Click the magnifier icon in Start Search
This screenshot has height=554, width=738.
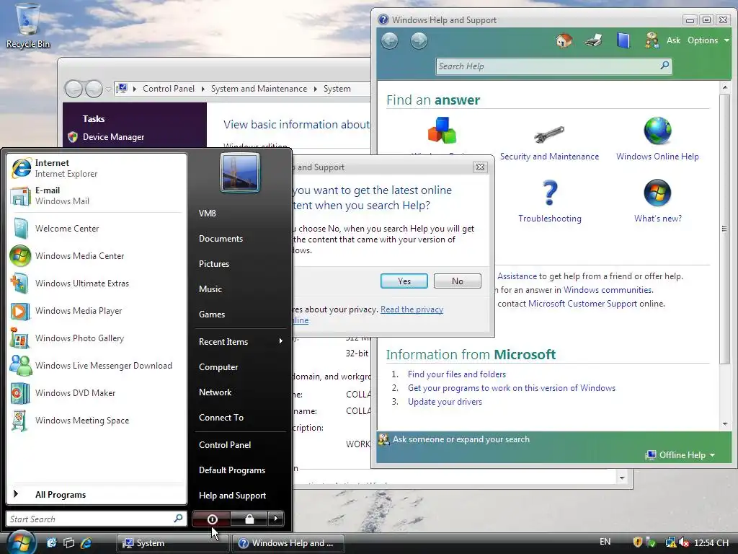coord(179,519)
